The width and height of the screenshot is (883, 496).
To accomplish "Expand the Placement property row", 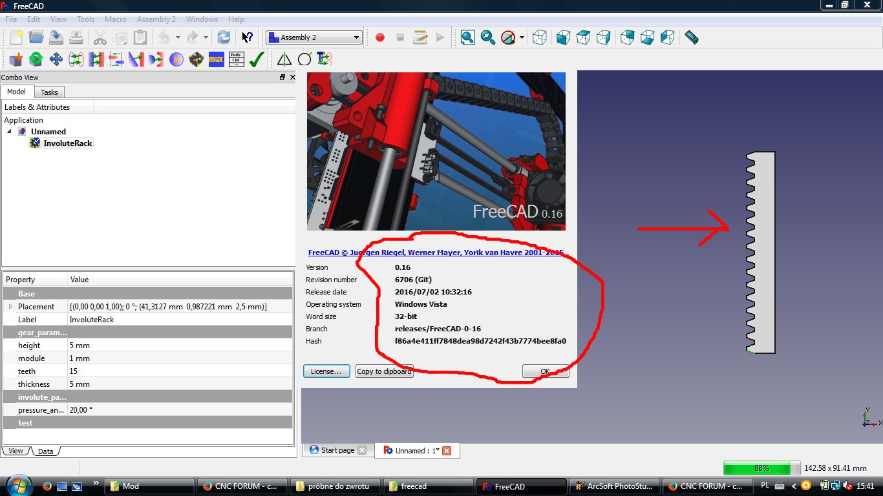I will pyautogui.click(x=10, y=307).
